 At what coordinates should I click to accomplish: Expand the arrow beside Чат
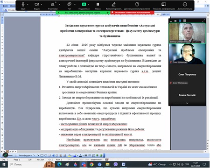pos(75,4)
